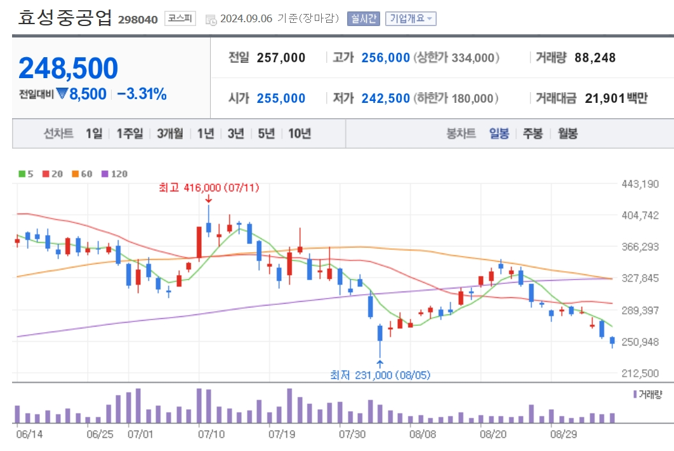Screen dimensions: 674x451
Task: Select the 일봉 candlestick chart
Action: [499, 133]
